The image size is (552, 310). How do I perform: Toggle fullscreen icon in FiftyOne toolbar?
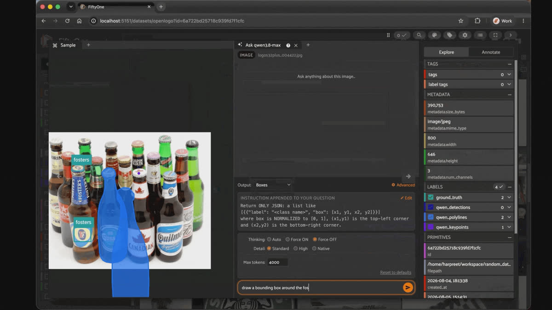(495, 35)
